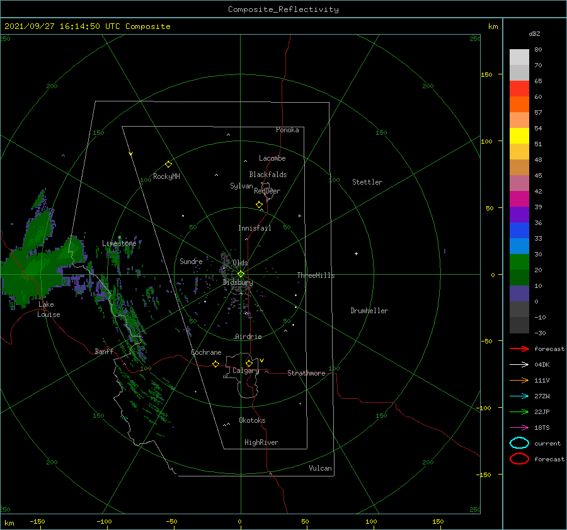The height and width of the screenshot is (530, 567).
Task: Select the Stettler label
Action: click(x=367, y=182)
